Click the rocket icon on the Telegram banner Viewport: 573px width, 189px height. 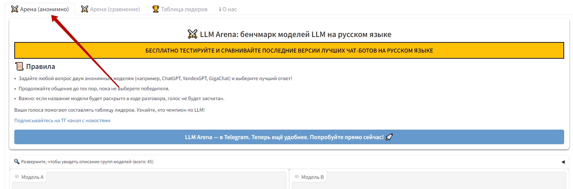pyautogui.click(x=389, y=137)
